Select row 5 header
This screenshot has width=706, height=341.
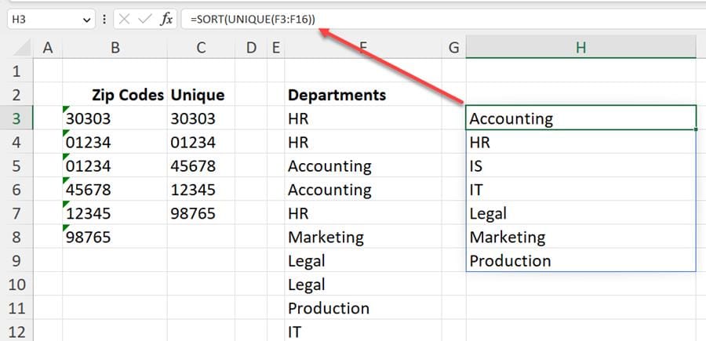click(x=16, y=166)
